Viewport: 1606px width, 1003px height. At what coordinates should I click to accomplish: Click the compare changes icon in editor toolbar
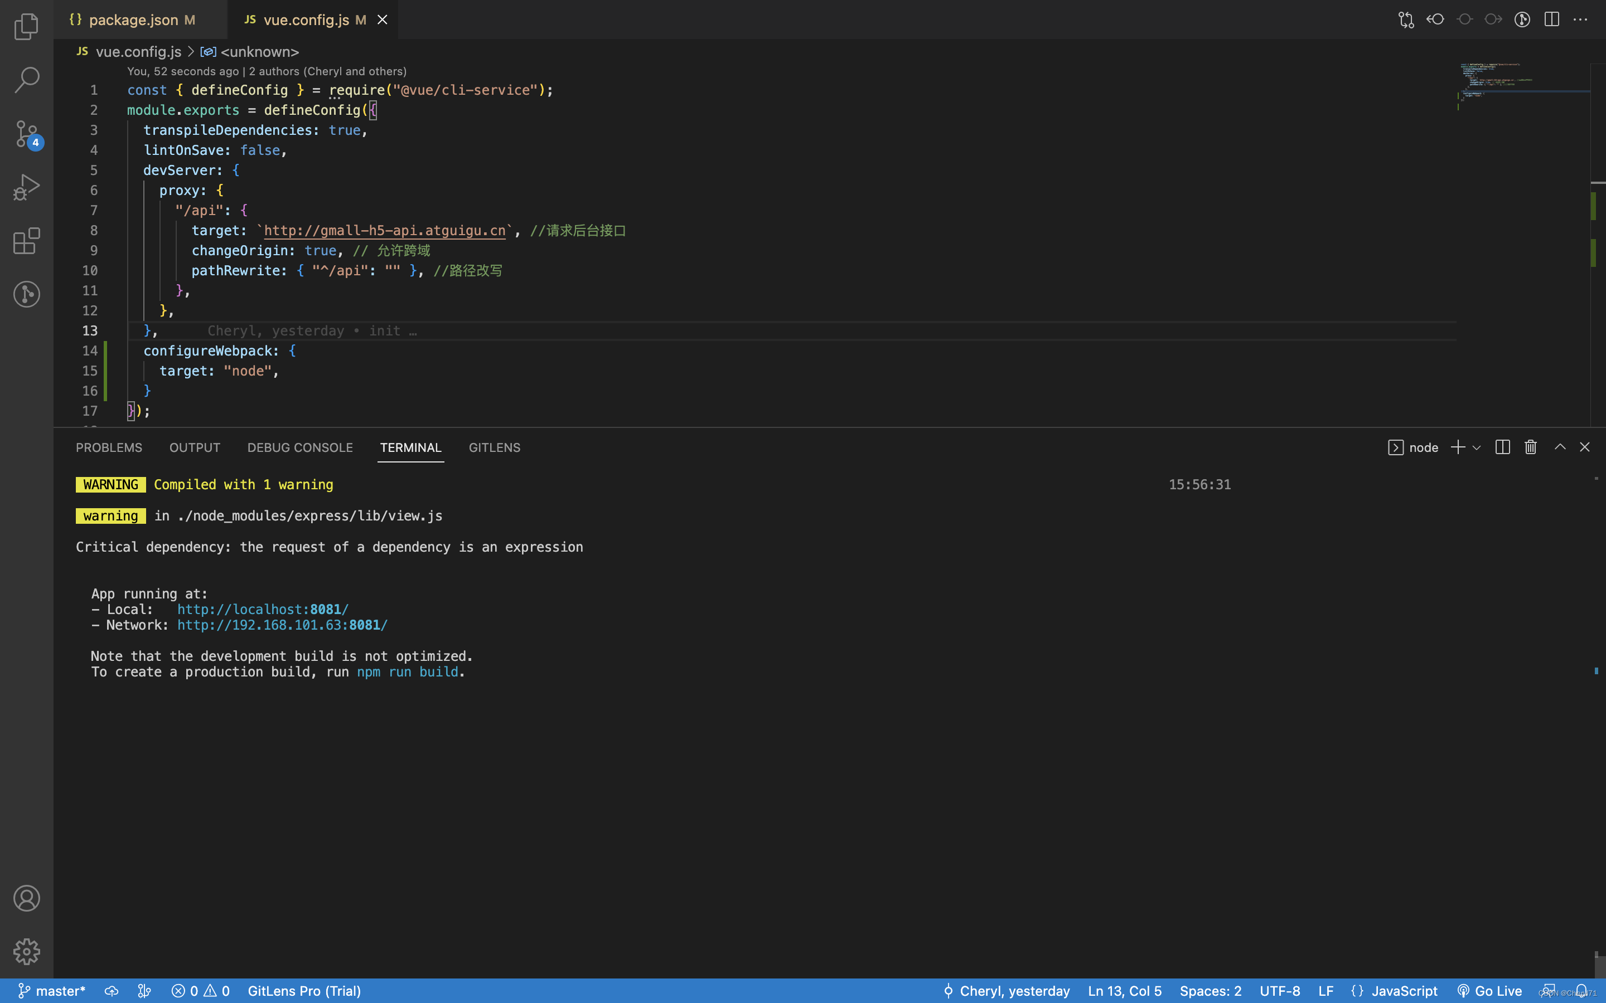[1406, 20]
